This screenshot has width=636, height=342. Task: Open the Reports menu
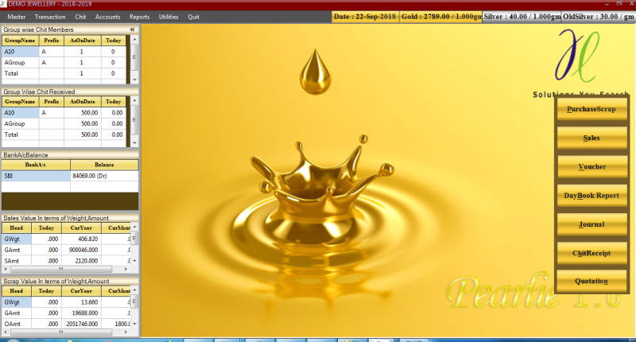pyautogui.click(x=139, y=16)
